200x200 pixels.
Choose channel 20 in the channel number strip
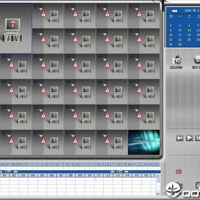coord(77,164)
